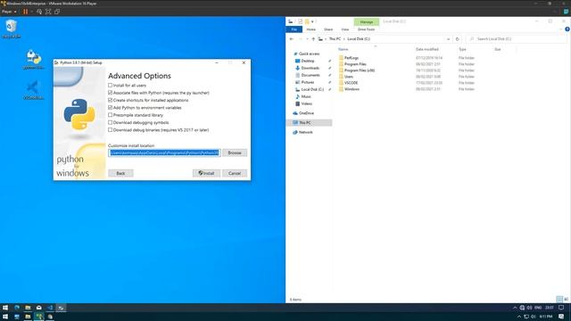Expand address bar history dropdown
Viewport: 571px width, 321px height.
tap(448, 39)
